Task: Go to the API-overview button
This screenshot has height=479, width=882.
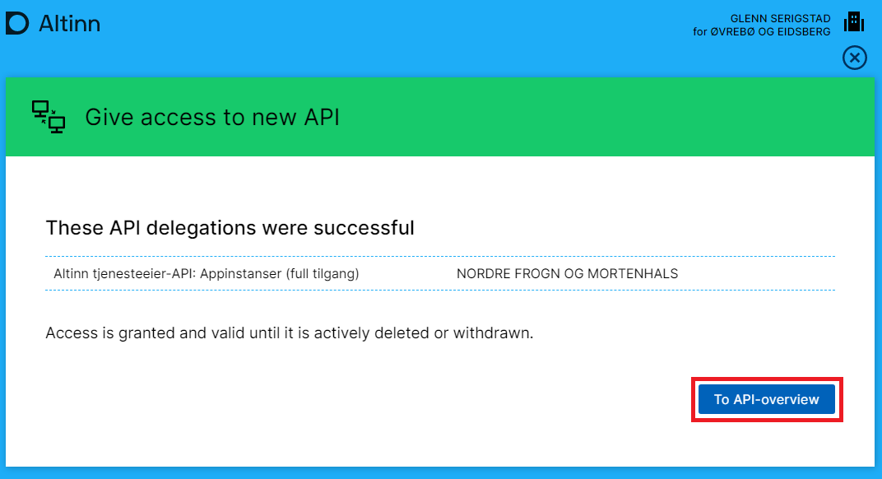Action: click(x=766, y=399)
